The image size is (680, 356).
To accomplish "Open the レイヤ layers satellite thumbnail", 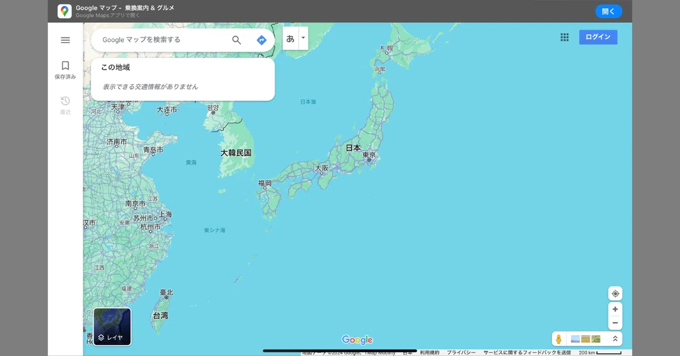I will point(112,327).
